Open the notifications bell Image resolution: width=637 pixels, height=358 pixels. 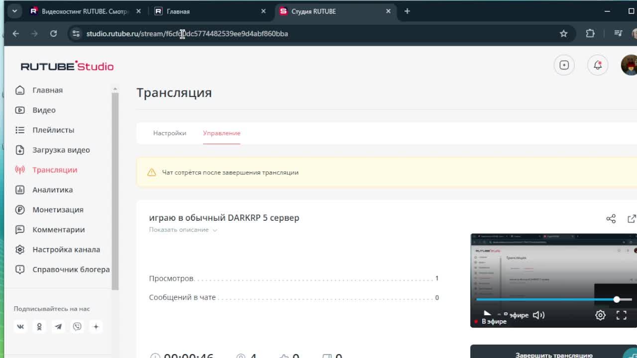(598, 65)
